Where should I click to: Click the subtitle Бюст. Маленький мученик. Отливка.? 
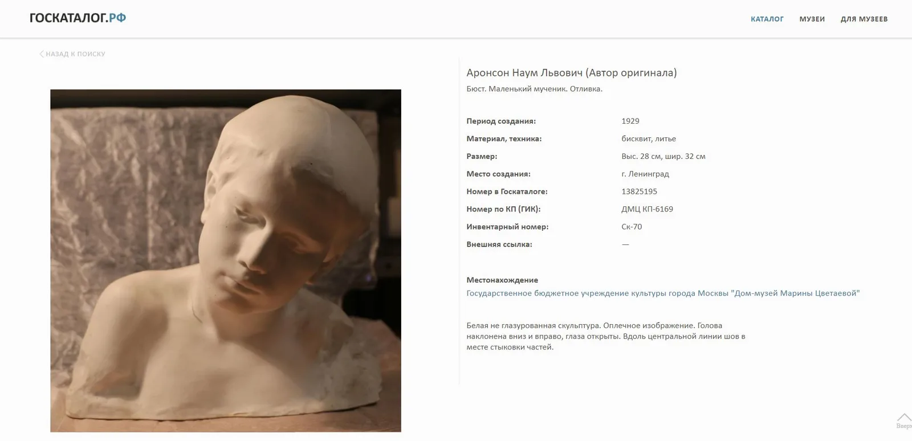[534, 89]
